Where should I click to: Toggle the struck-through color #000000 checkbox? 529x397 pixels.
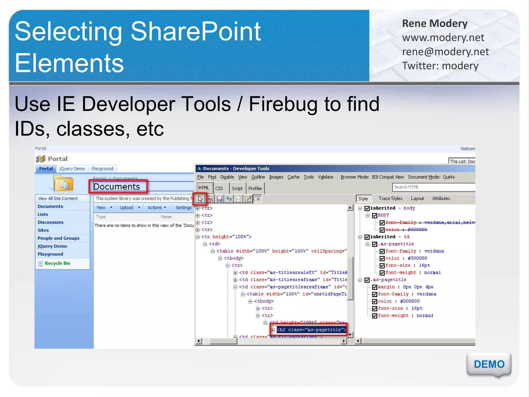[382, 230]
